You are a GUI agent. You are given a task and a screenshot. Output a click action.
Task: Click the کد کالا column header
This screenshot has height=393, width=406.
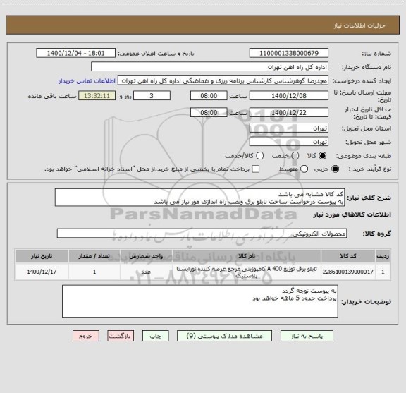pyautogui.click(x=347, y=256)
